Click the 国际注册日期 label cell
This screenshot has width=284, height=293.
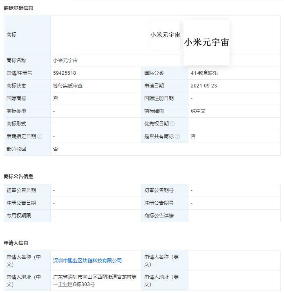click(x=165, y=98)
